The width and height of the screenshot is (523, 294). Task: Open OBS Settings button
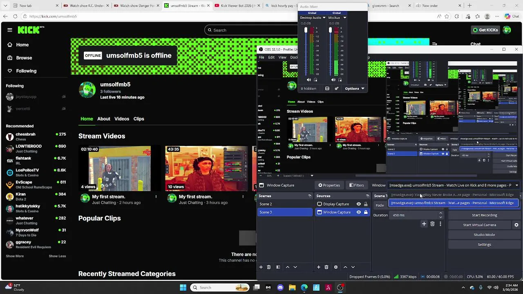coord(484,245)
